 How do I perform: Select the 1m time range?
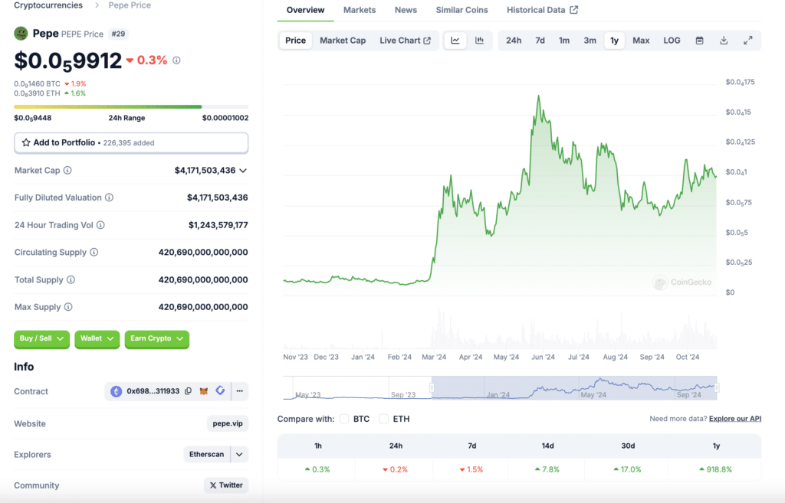tap(564, 41)
